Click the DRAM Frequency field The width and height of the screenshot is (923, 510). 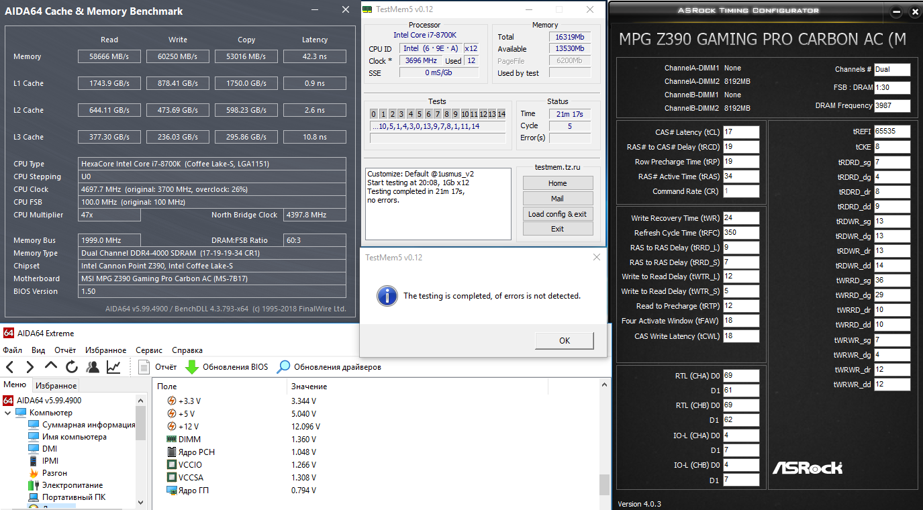click(892, 105)
